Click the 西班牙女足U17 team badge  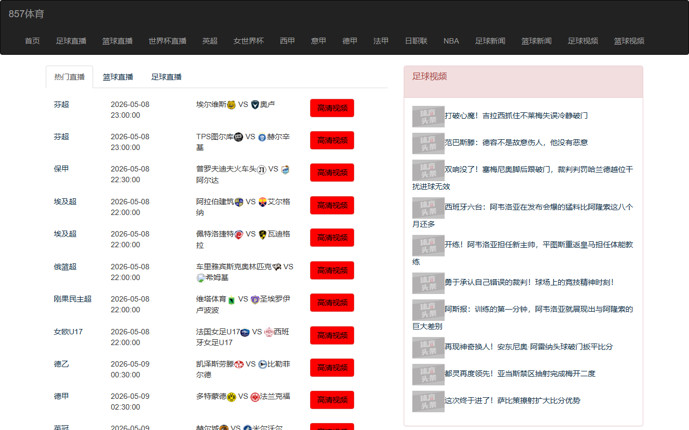(x=269, y=332)
